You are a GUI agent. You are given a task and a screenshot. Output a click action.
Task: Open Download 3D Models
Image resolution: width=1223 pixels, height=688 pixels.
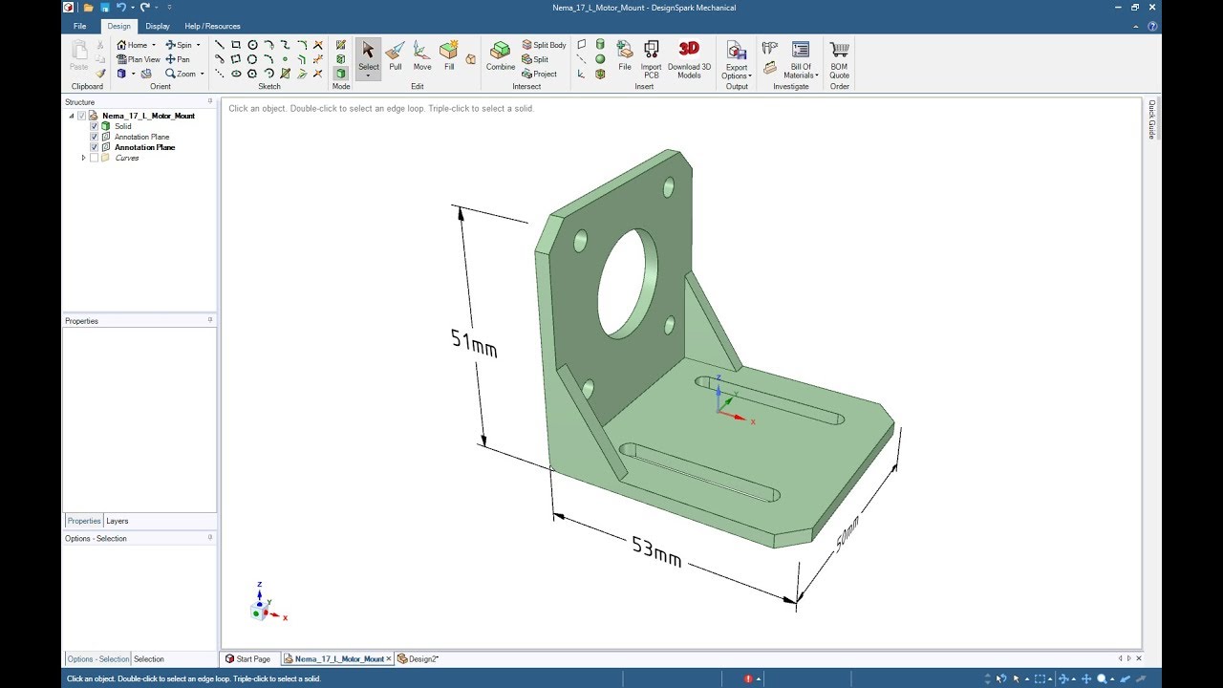689,58
